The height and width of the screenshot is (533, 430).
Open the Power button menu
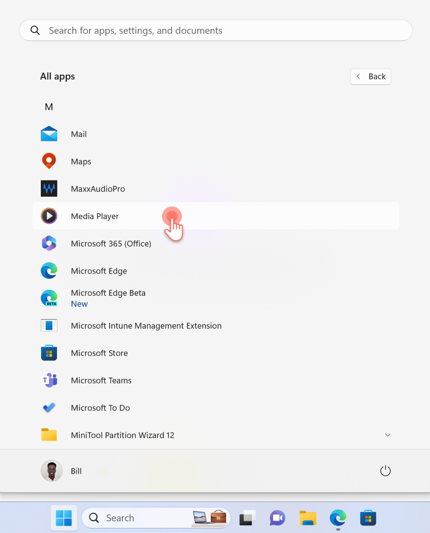(x=385, y=471)
